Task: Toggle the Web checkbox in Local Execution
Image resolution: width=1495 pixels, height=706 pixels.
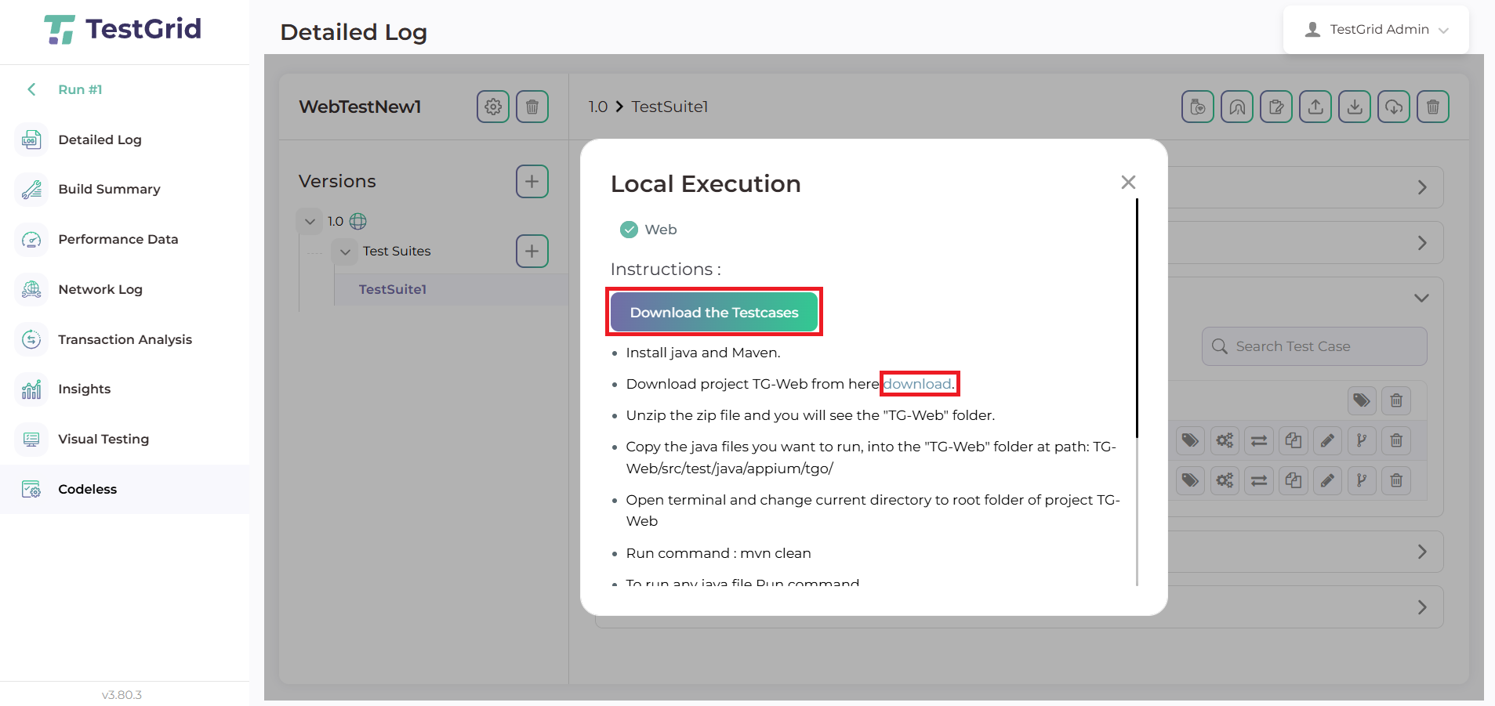Action: click(x=629, y=230)
